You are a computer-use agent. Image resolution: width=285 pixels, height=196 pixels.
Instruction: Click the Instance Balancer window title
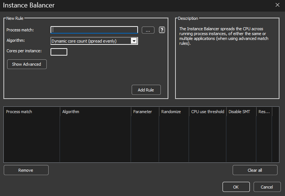click(29, 5)
